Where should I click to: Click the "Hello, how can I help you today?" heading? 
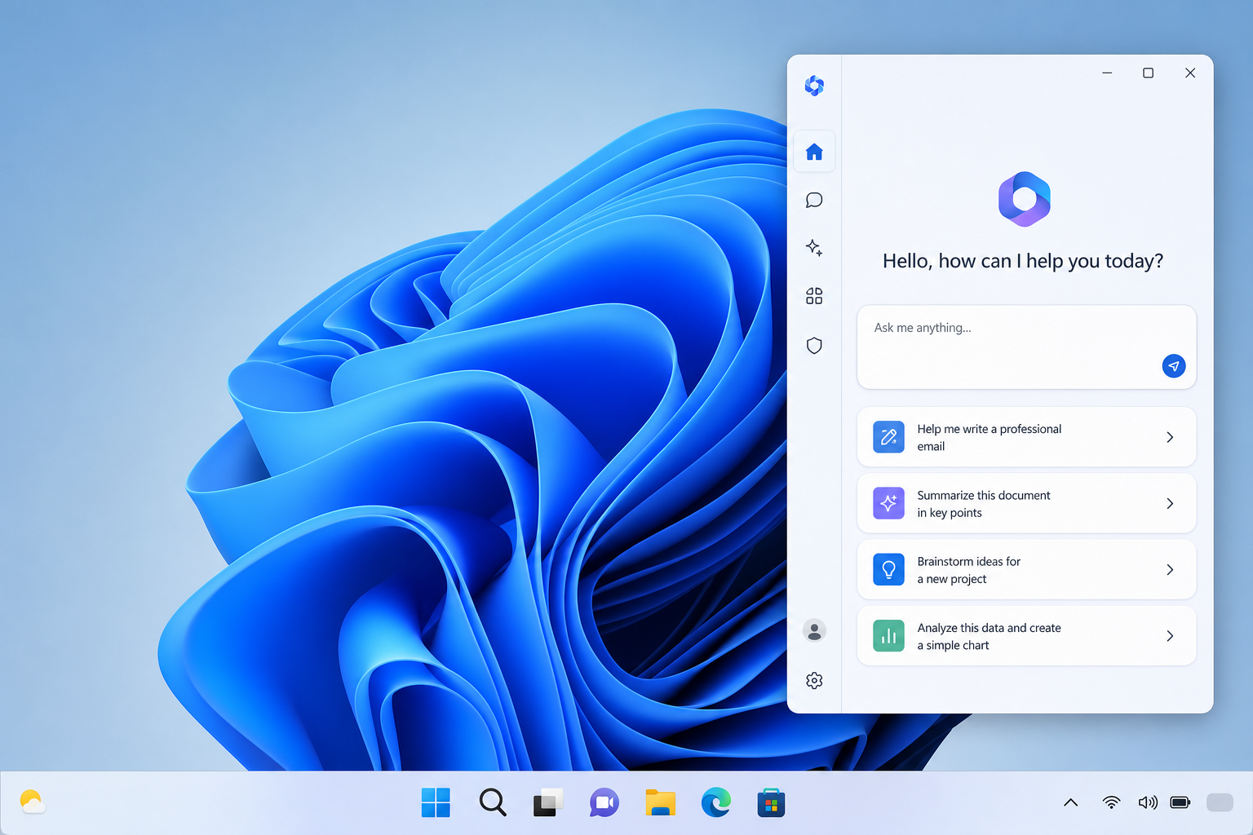coord(1023,261)
